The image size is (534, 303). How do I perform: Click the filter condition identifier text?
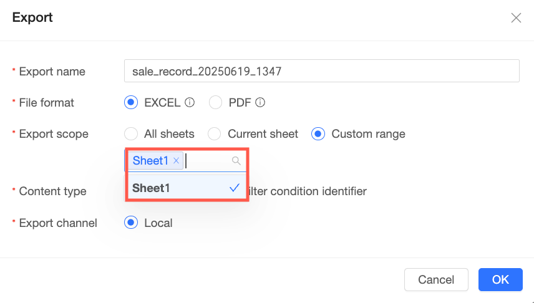tap(309, 191)
